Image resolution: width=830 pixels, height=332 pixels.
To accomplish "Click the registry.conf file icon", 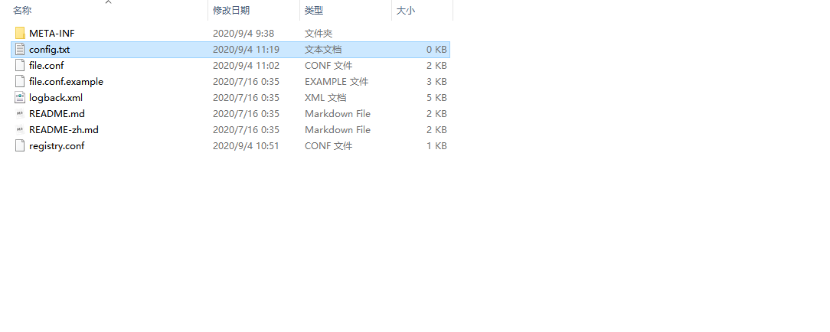I will [x=20, y=146].
